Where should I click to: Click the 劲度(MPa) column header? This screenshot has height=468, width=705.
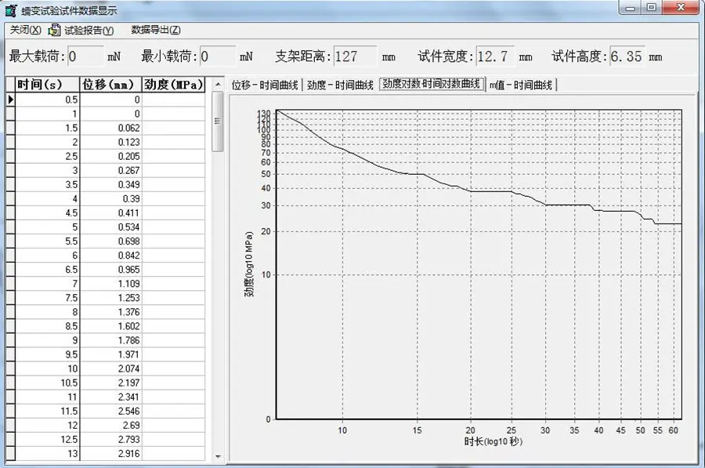coord(174,85)
